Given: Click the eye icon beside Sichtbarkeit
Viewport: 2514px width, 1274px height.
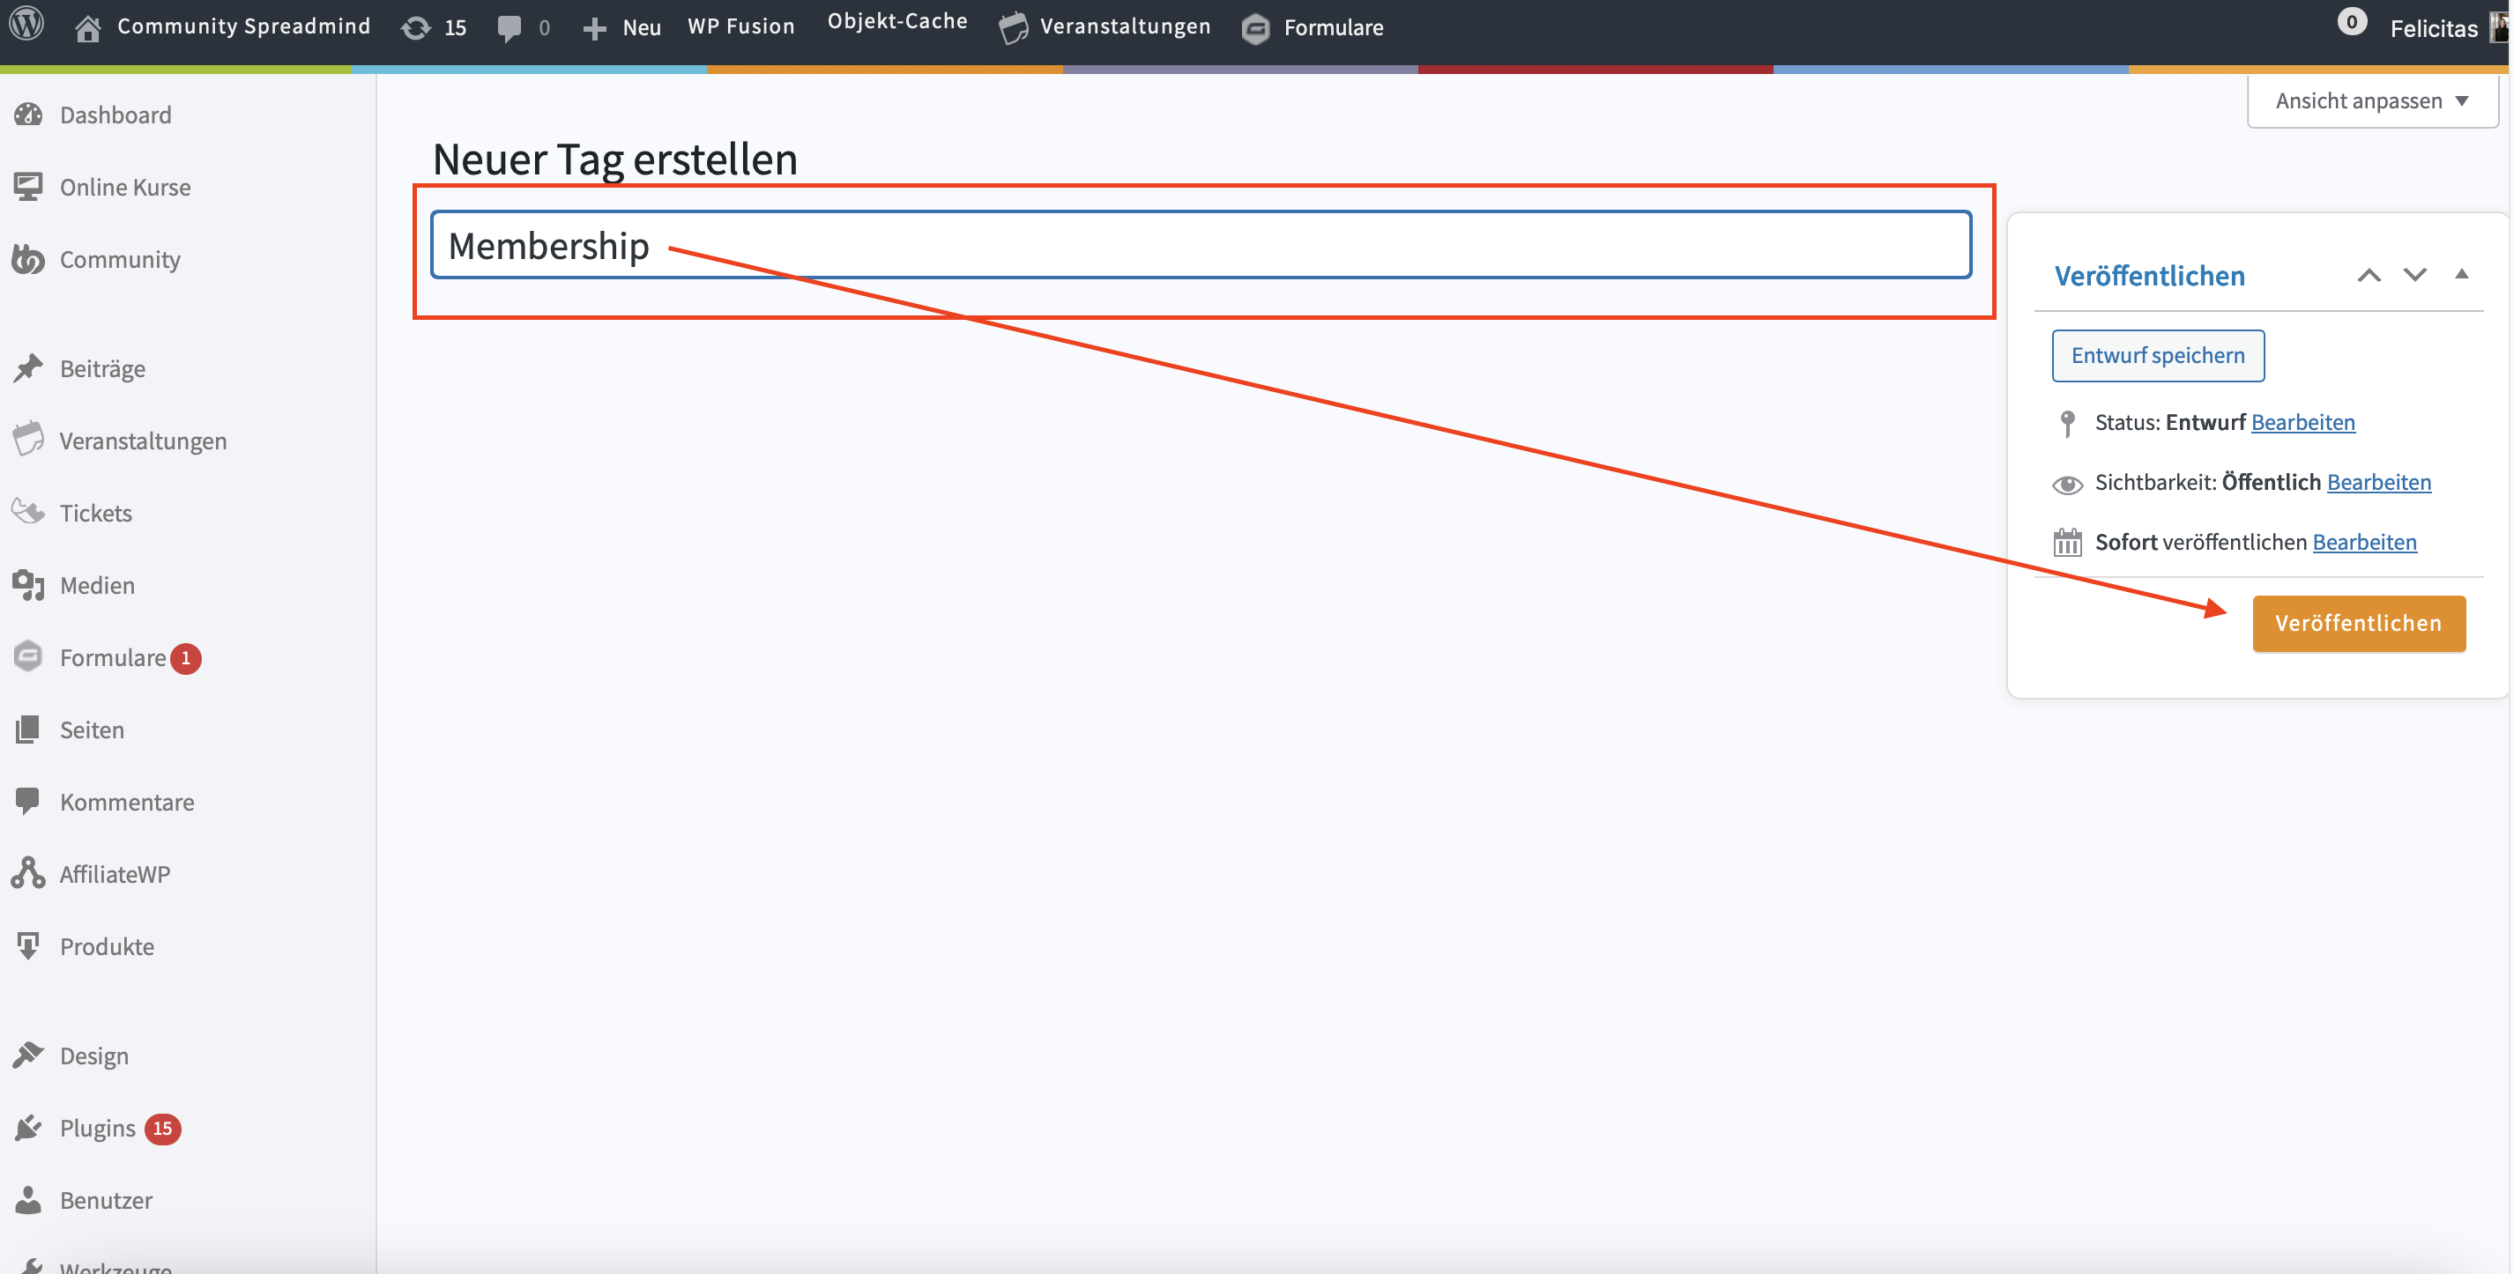Looking at the screenshot, I should point(2067,484).
